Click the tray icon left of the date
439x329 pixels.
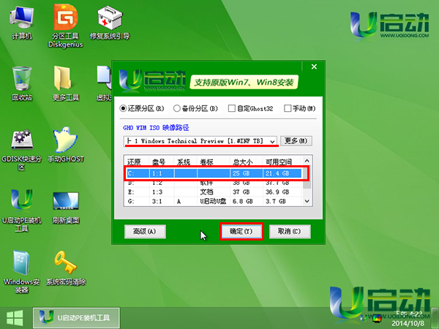pos(378,319)
